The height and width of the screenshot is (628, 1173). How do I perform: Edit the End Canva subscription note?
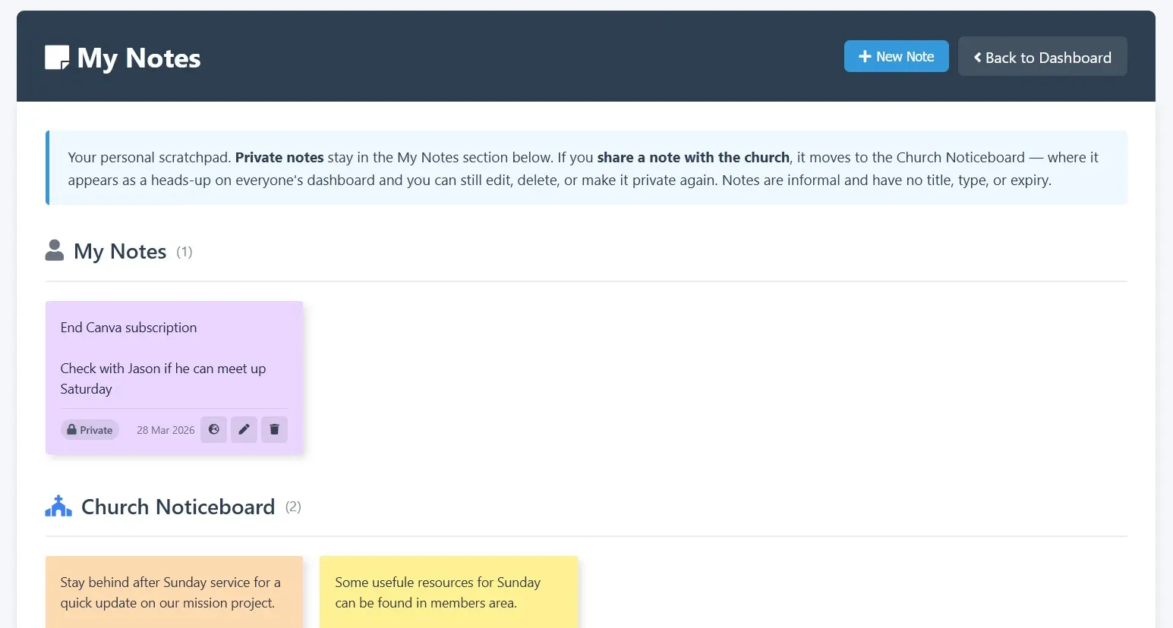[244, 429]
